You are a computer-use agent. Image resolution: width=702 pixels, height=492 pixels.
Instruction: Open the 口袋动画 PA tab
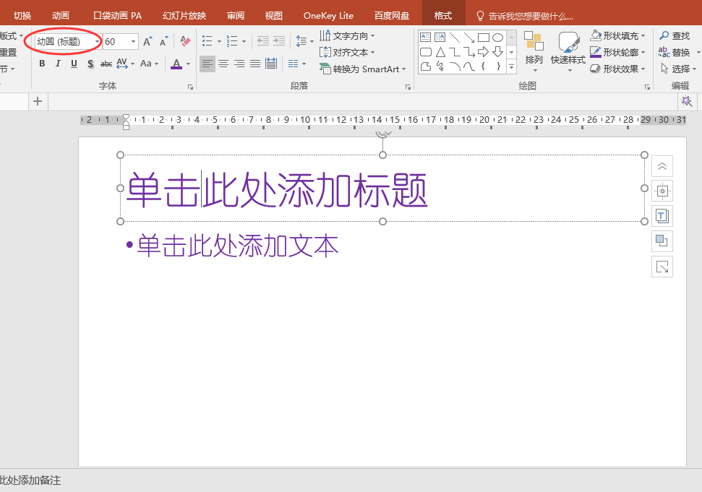click(x=117, y=16)
